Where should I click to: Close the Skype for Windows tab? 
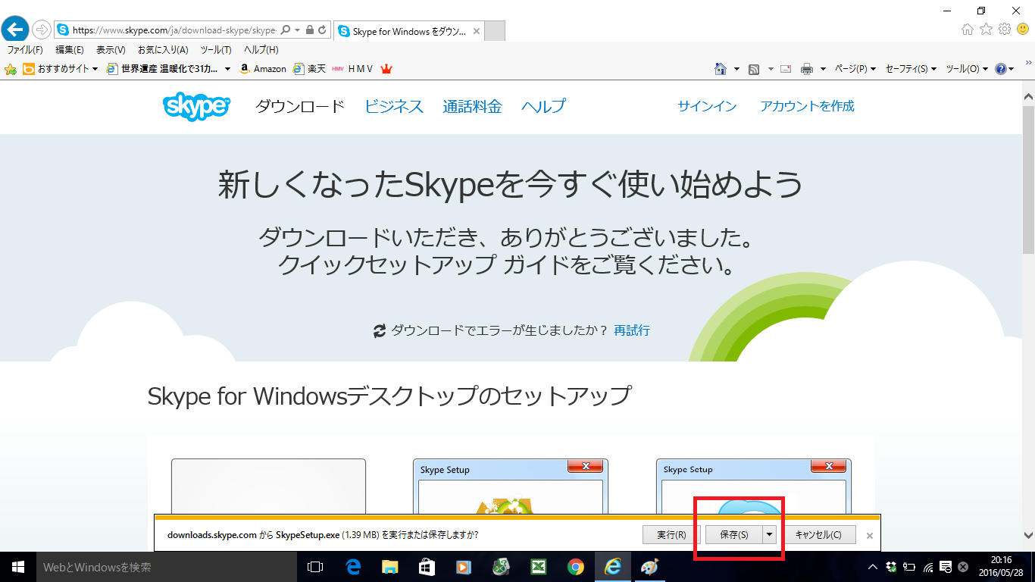tap(476, 32)
